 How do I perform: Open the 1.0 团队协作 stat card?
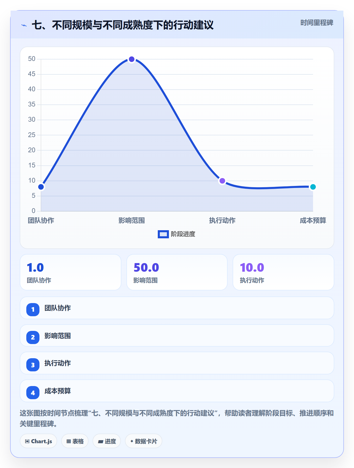pos(71,272)
